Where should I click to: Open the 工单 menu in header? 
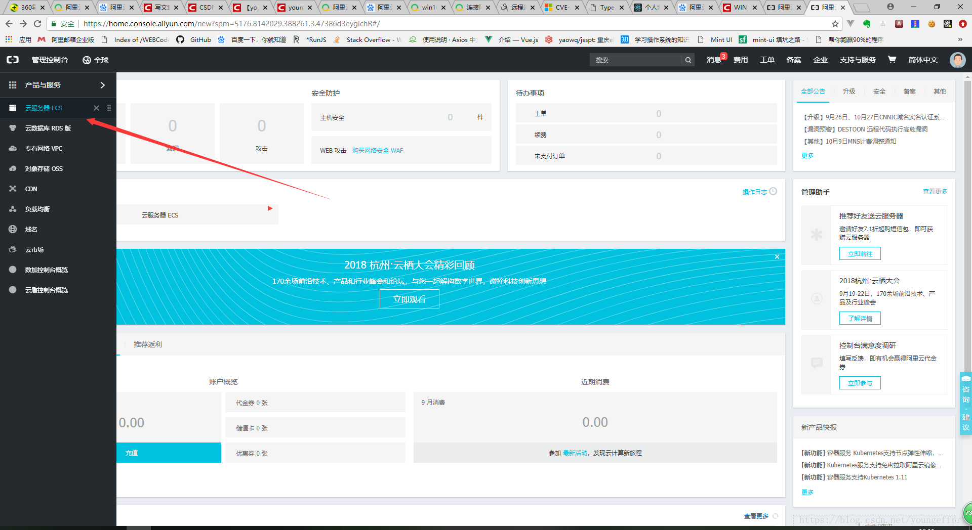(767, 60)
